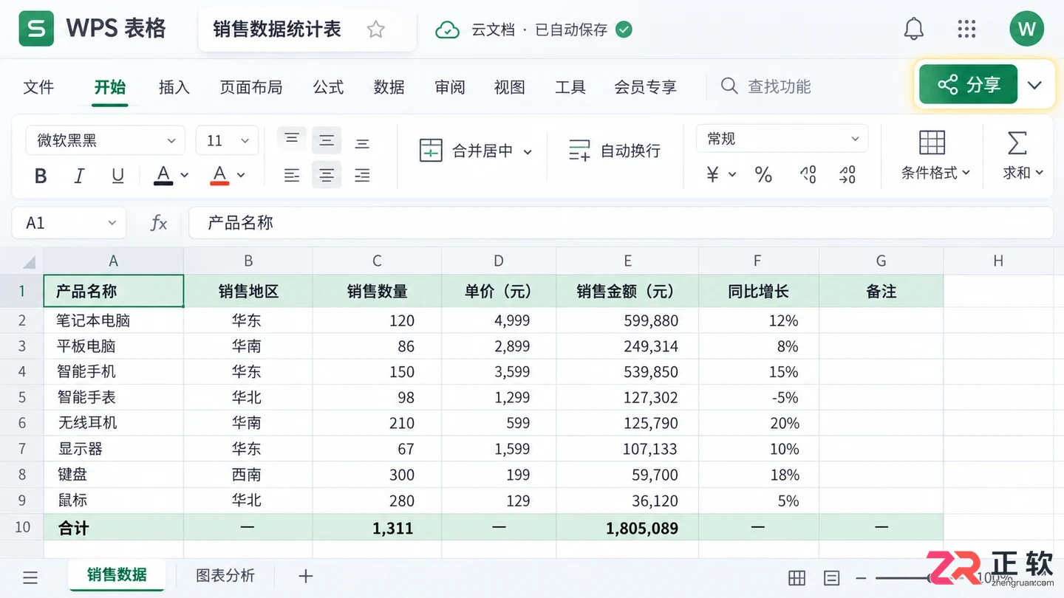Open font color red A swatch

(219, 175)
